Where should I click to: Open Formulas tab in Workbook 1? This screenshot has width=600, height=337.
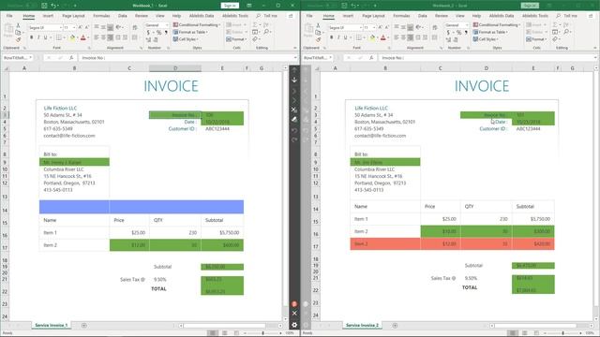pyautogui.click(x=101, y=16)
